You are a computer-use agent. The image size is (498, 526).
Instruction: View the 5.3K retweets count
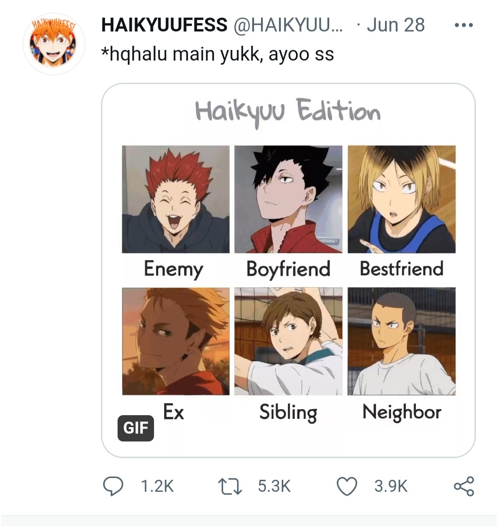point(274,486)
